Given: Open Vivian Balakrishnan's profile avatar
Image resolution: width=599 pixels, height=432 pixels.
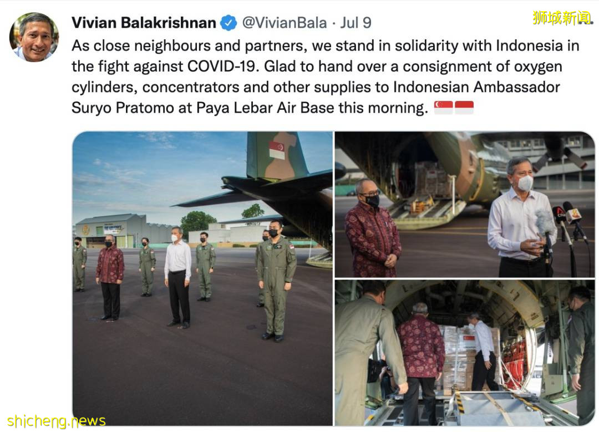Looking at the screenshot, I should pyautogui.click(x=34, y=37).
